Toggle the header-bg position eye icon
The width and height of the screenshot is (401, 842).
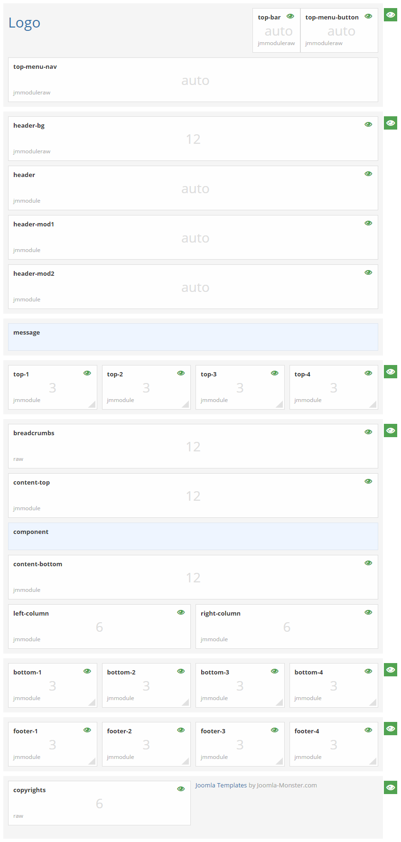(x=368, y=124)
